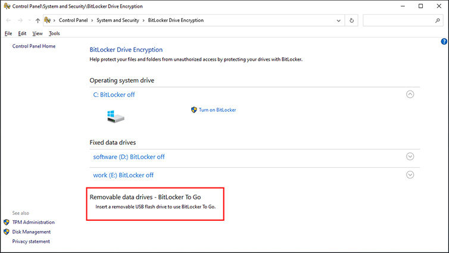Refresh the BitLocker page

coord(352,20)
